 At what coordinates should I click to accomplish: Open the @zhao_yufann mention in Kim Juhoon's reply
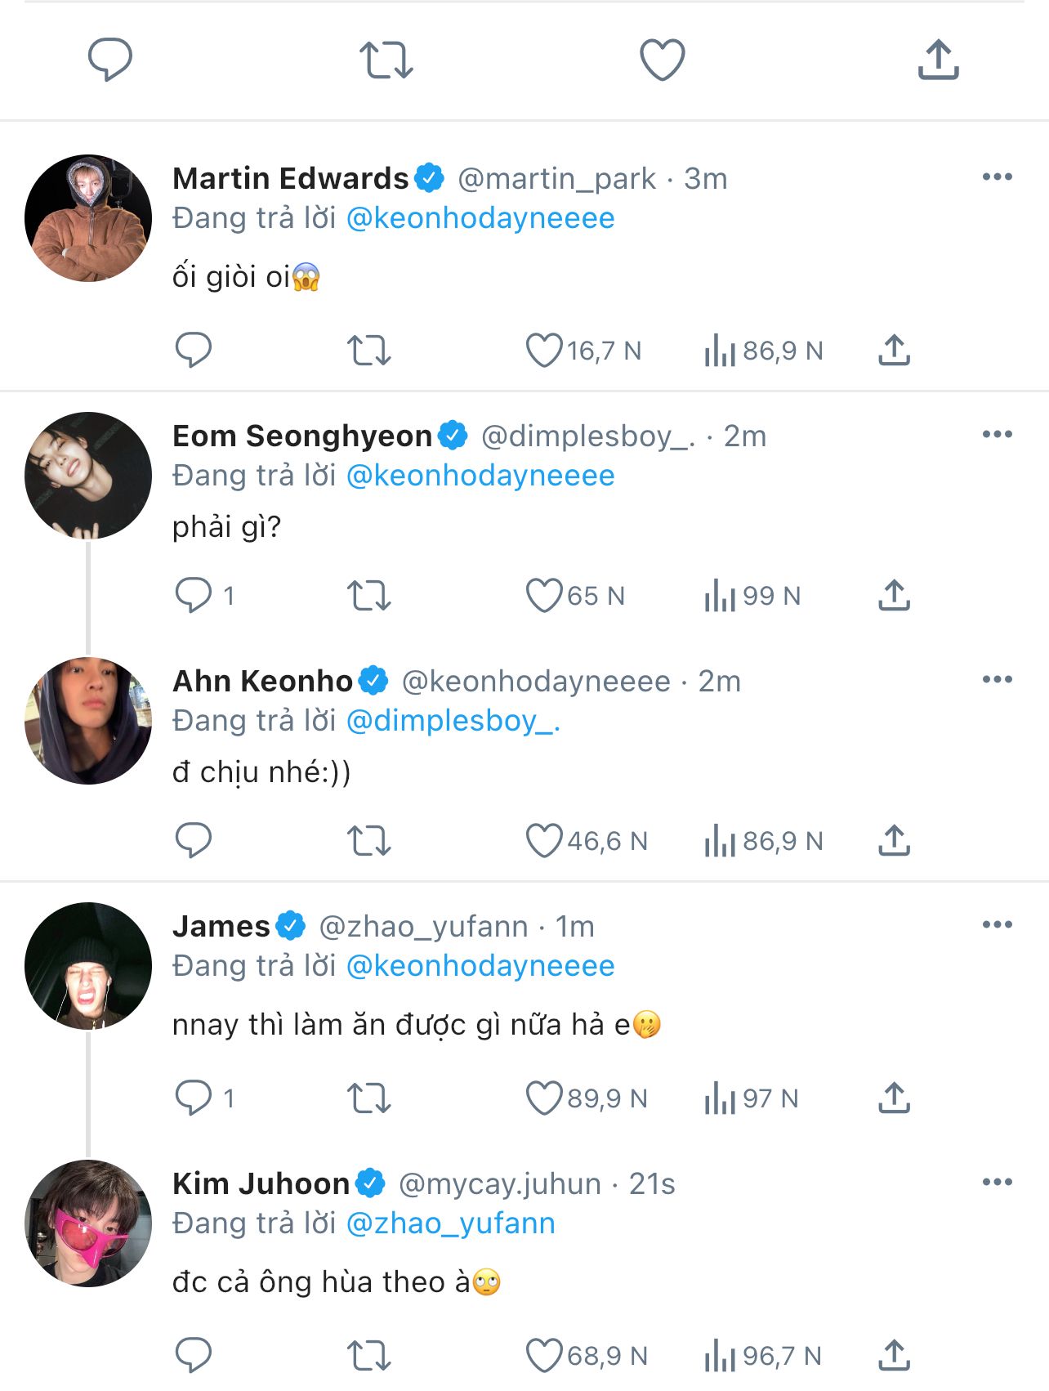pos(451,1223)
